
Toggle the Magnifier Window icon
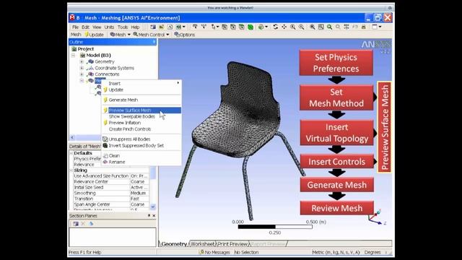321,27
